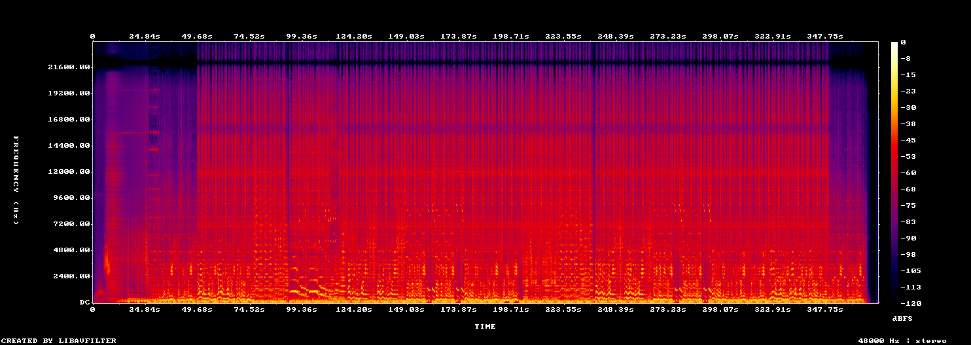The width and height of the screenshot is (971, 345).
Task: Click the 99.36s label on top time axis
Action: pyautogui.click(x=302, y=37)
